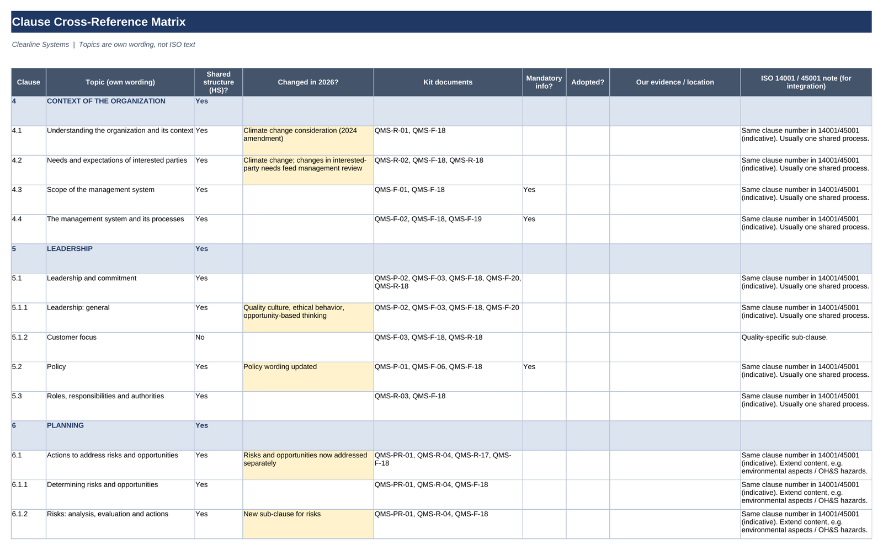Screen dimensions: 883x550
Task: Click "Scope of the management system" topic cell
Action: (120, 200)
